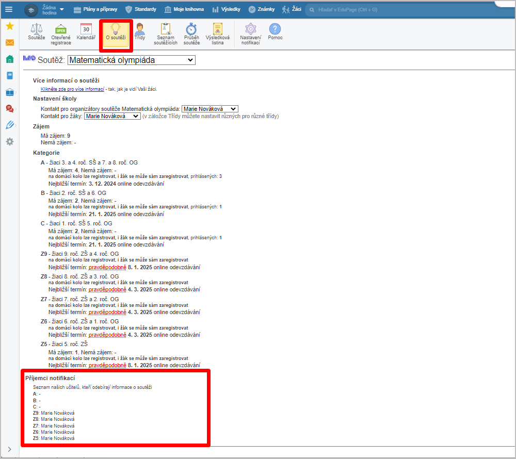Click the EduPage search field
Image resolution: width=516 pixels, height=459 pixels.
tap(397, 9)
